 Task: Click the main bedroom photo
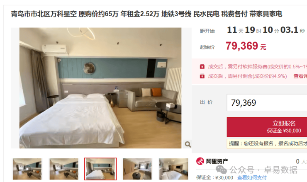(100, 88)
